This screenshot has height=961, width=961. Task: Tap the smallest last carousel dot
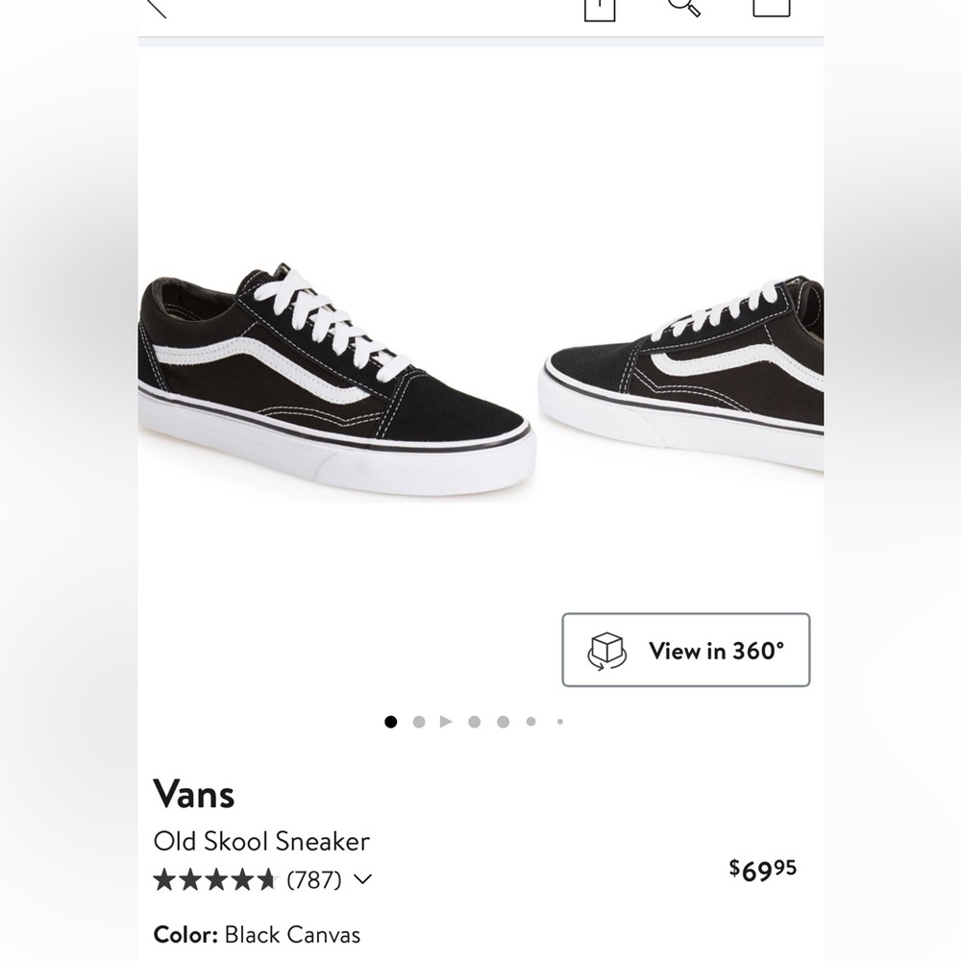(x=558, y=721)
